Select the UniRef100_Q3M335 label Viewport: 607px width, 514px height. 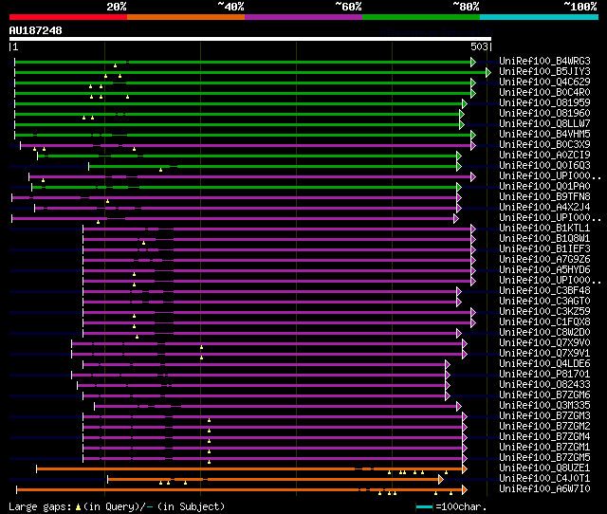tap(544, 406)
